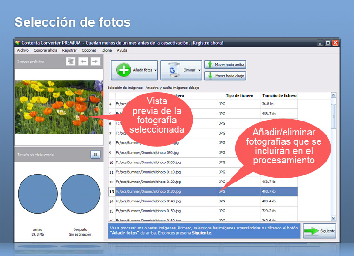This screenshot has height=256, width=354.
Task: Open the Archivo menu
Action: [23, 50]
